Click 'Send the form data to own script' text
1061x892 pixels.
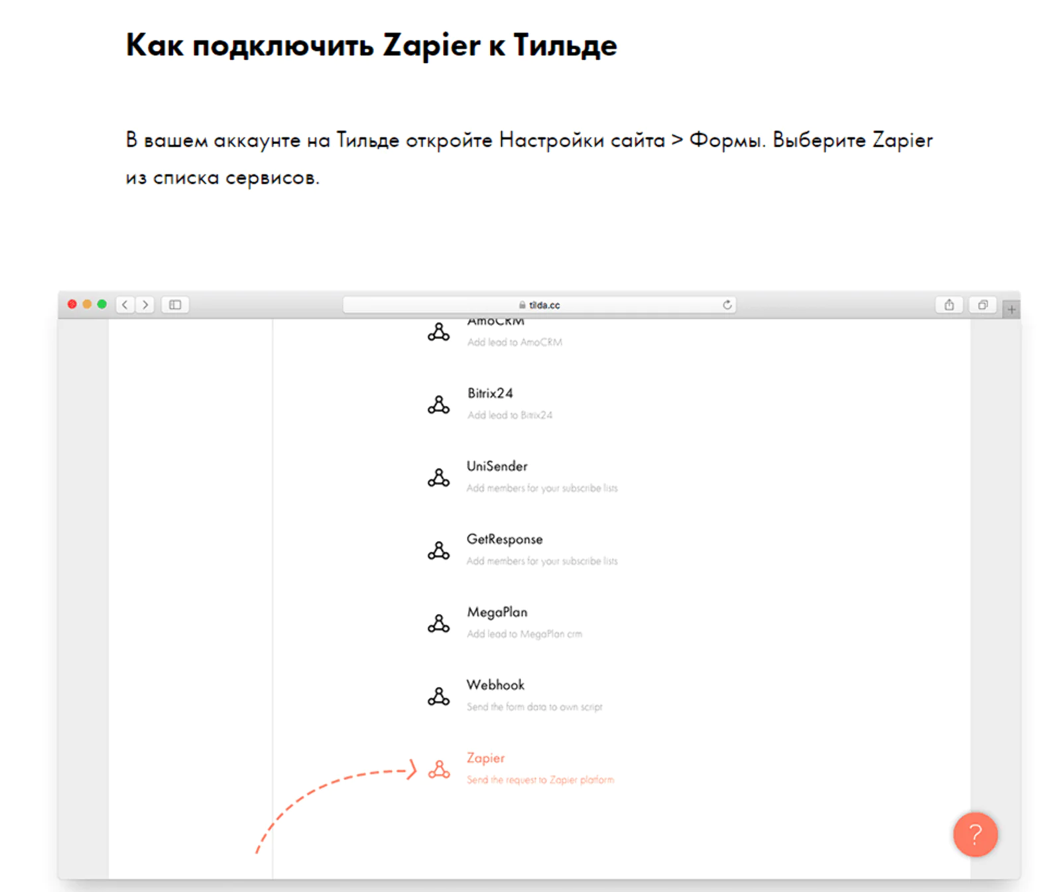534,707
